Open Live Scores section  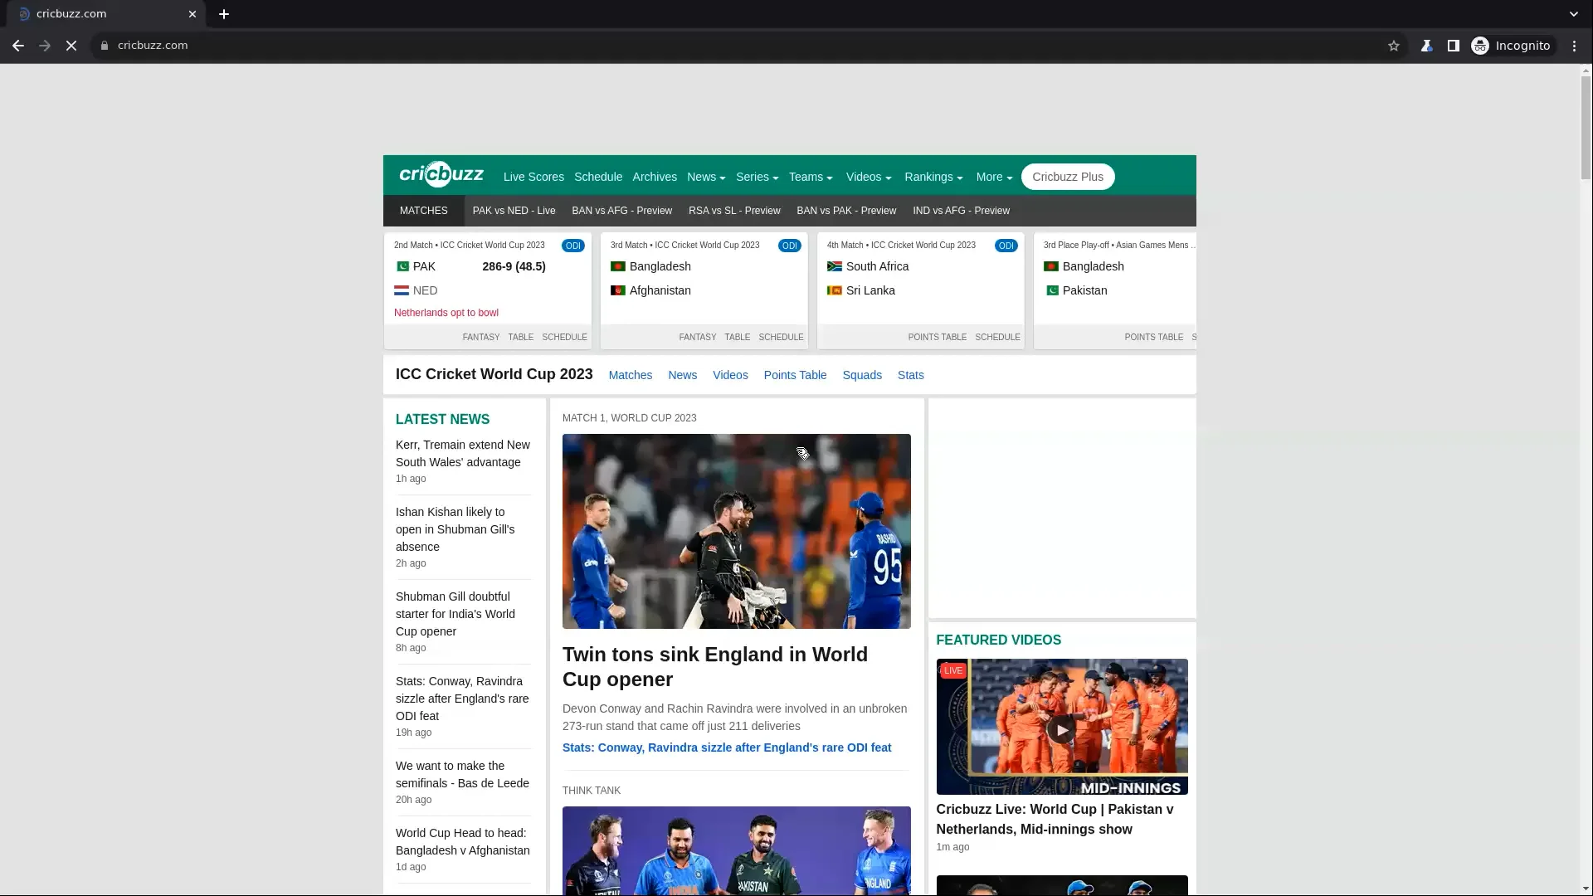(534, 176)
